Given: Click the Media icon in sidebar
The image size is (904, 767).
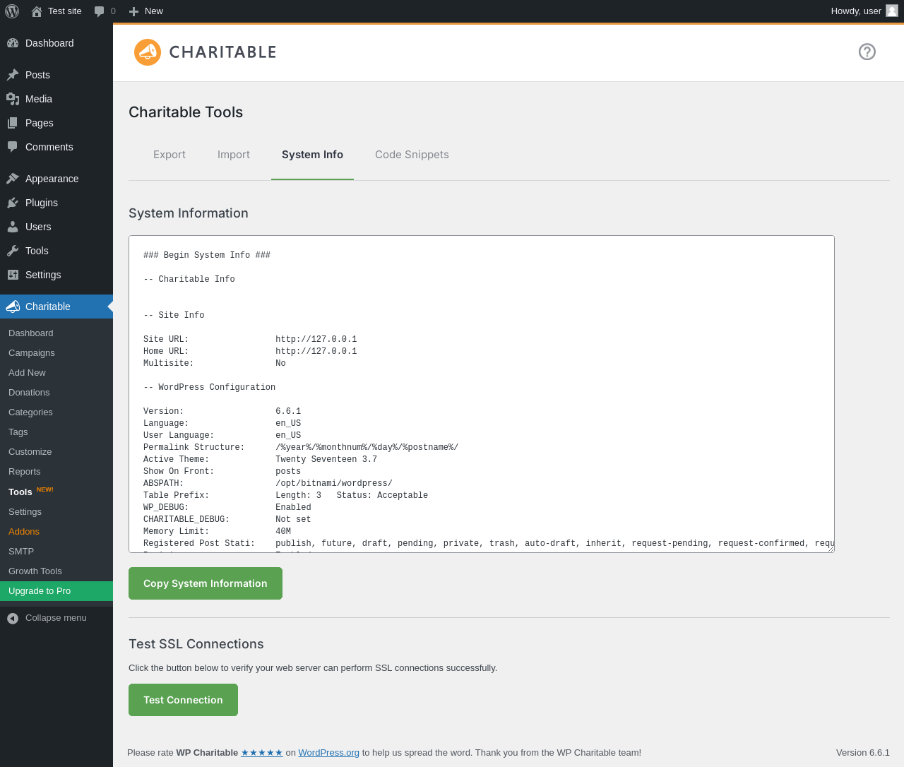Looking at the screenshot, I should pos(13,99).
